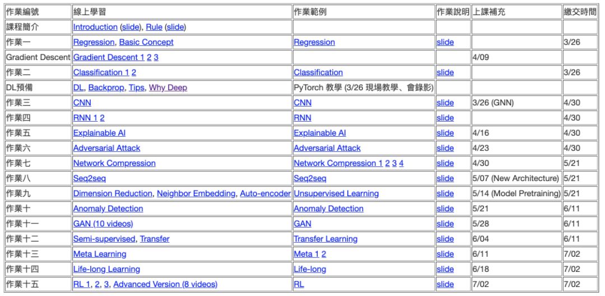Image resolution: width=605 pixels, height=296 pixels.
Task: Open CNN link in 作業範例 column
Action: tap(302, 103)
